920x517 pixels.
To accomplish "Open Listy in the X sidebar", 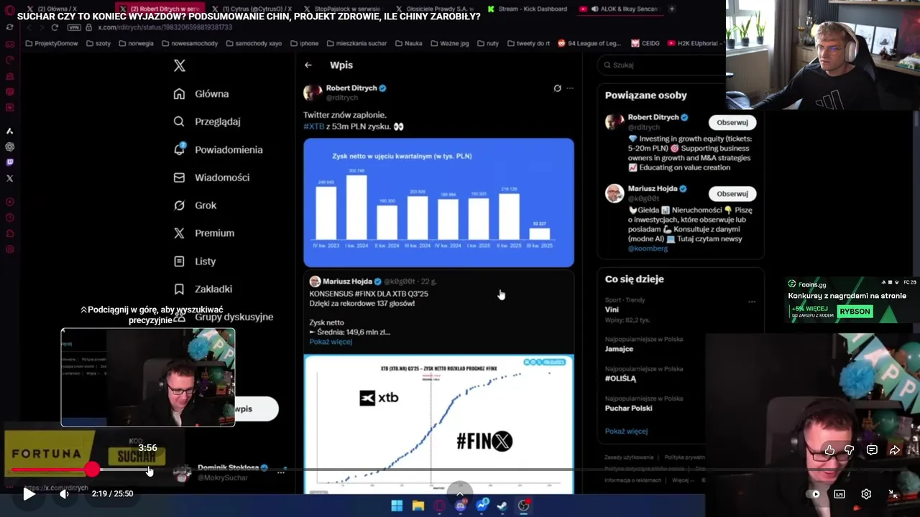I will [x=195, y=261].
